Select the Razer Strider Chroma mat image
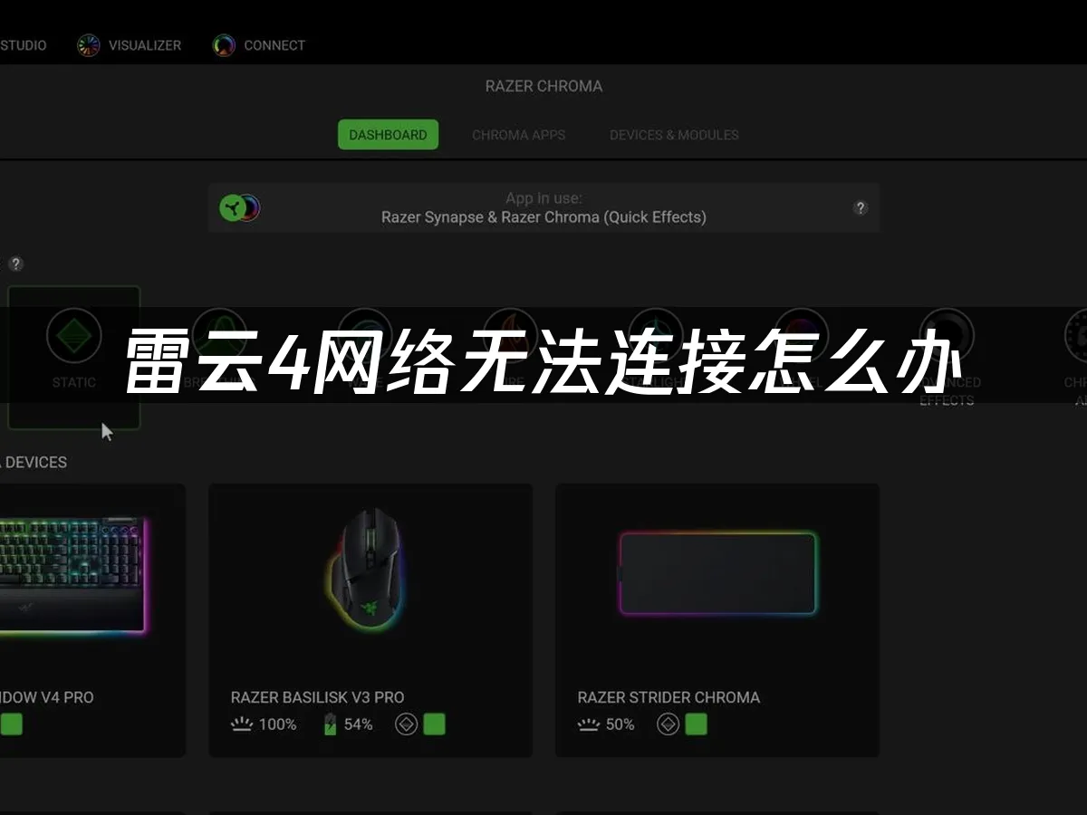The width and height of the screenshot is (1087, 815). [717, 574]
